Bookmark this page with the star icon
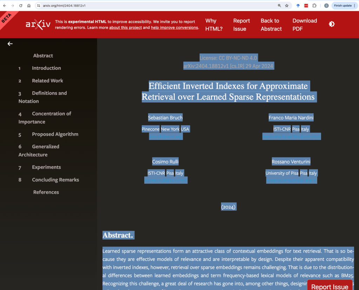359x290 pixels. (x=287, y=6)
